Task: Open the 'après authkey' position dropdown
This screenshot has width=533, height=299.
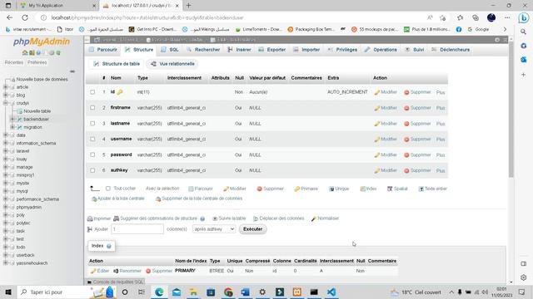Action: [x=214, y=229]
